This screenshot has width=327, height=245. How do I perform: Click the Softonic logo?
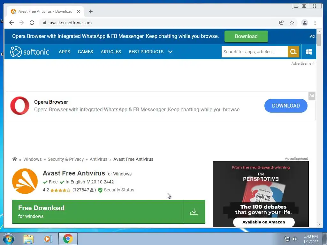(30, 52)
